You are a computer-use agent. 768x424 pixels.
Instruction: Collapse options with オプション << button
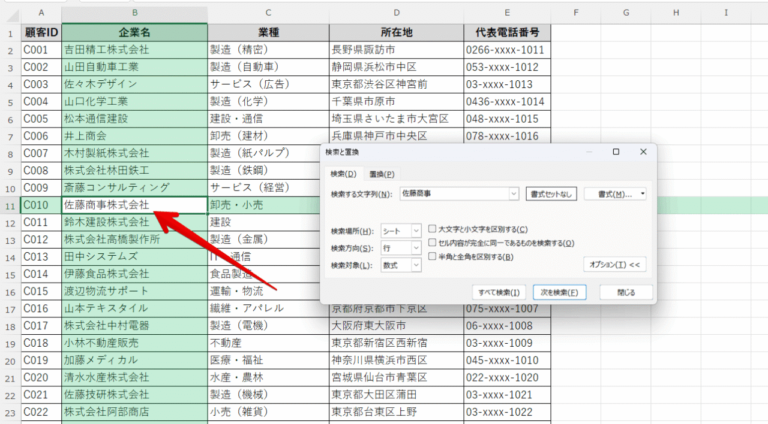point(614,264)
